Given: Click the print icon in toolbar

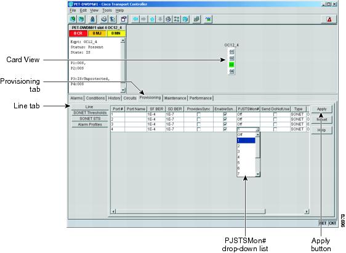Looking at the screenshot, I should [x=104, y=20].
